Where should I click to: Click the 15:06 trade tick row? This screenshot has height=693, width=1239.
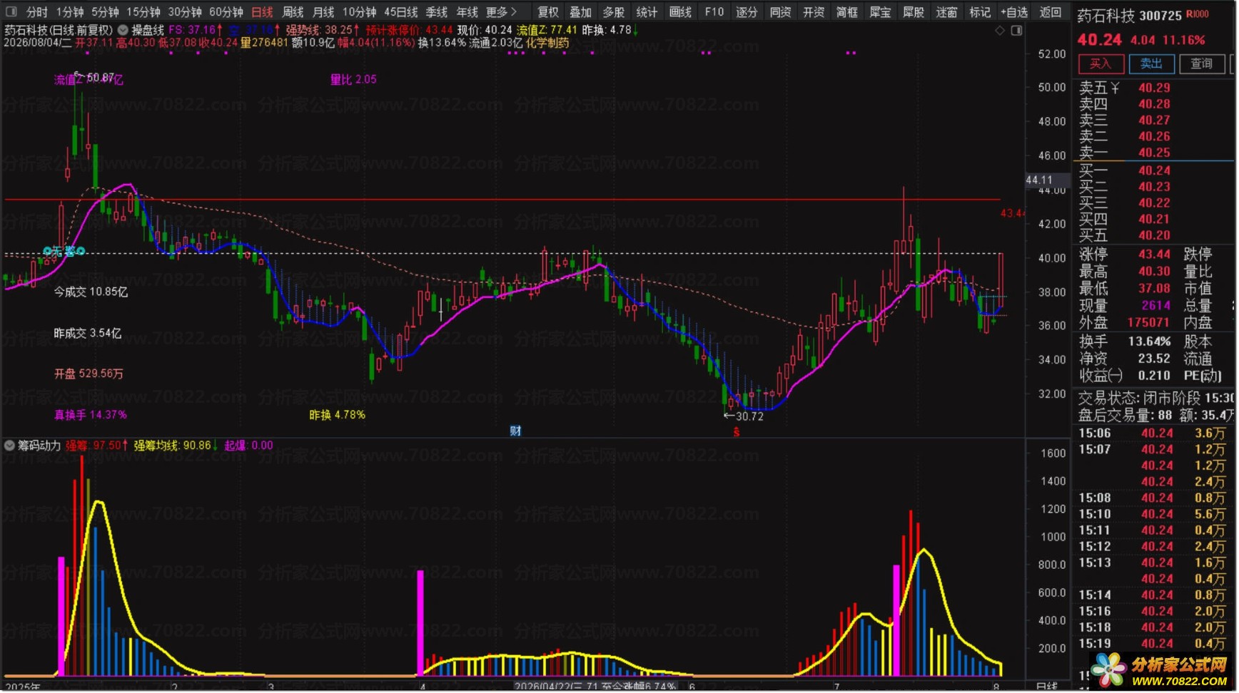click(x=1153, y=433)
